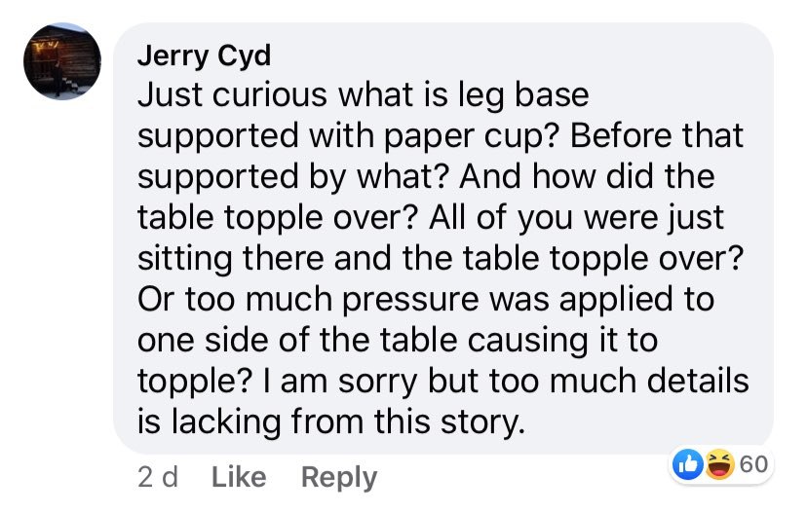807x512 pixels.
Task: Reply to Jerry Cyd's comment
Action: (x=339, y=478)
